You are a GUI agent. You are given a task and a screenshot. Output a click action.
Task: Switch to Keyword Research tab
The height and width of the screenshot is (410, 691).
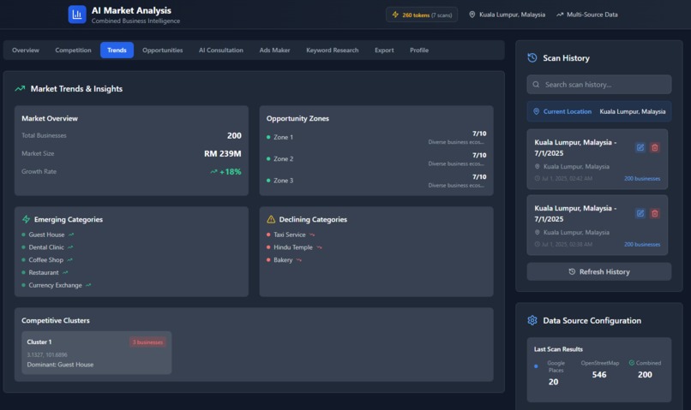(x=333, y=51)
